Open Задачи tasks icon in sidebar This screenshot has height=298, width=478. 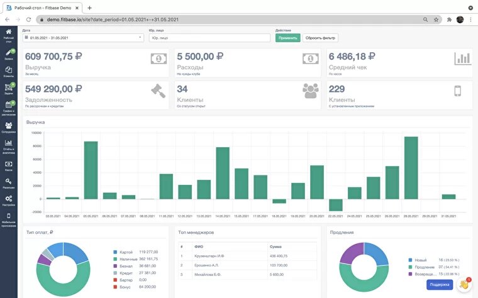click(x=9, y=87)
